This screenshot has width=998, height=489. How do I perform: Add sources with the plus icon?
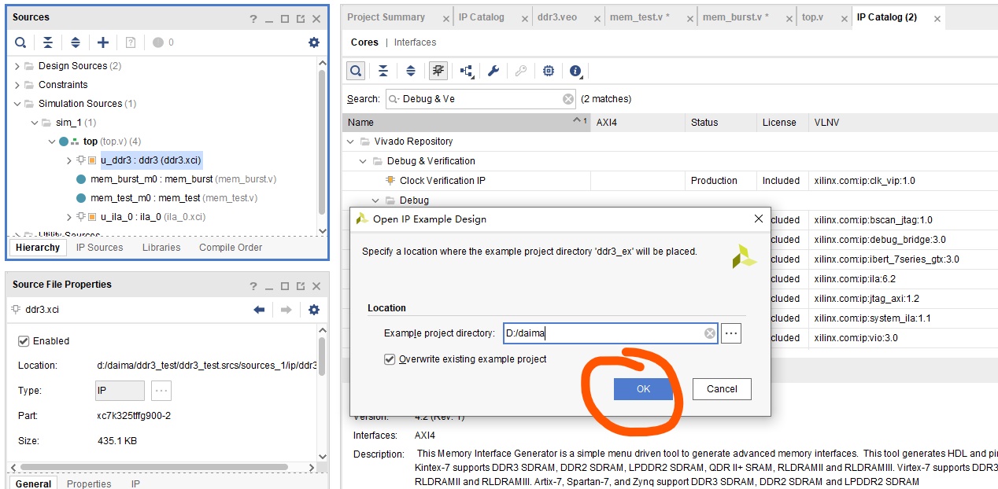coord(103,42)
